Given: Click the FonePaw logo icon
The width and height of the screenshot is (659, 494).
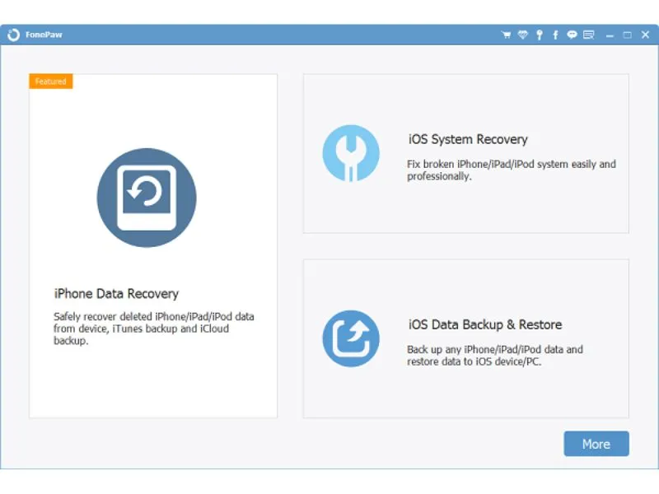Looking at the screenshot, I should pos(13,35).
